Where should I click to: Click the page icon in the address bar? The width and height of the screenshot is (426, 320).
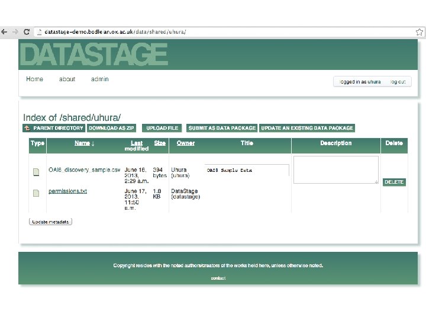click(x=40, y=32)
